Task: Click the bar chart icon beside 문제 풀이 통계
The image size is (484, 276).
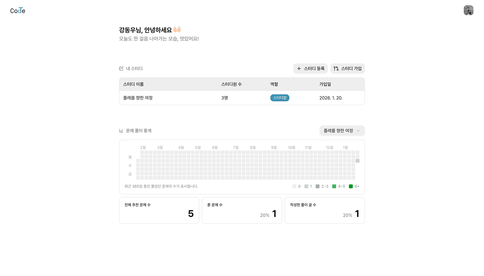Action: click(x=121, y=130)
